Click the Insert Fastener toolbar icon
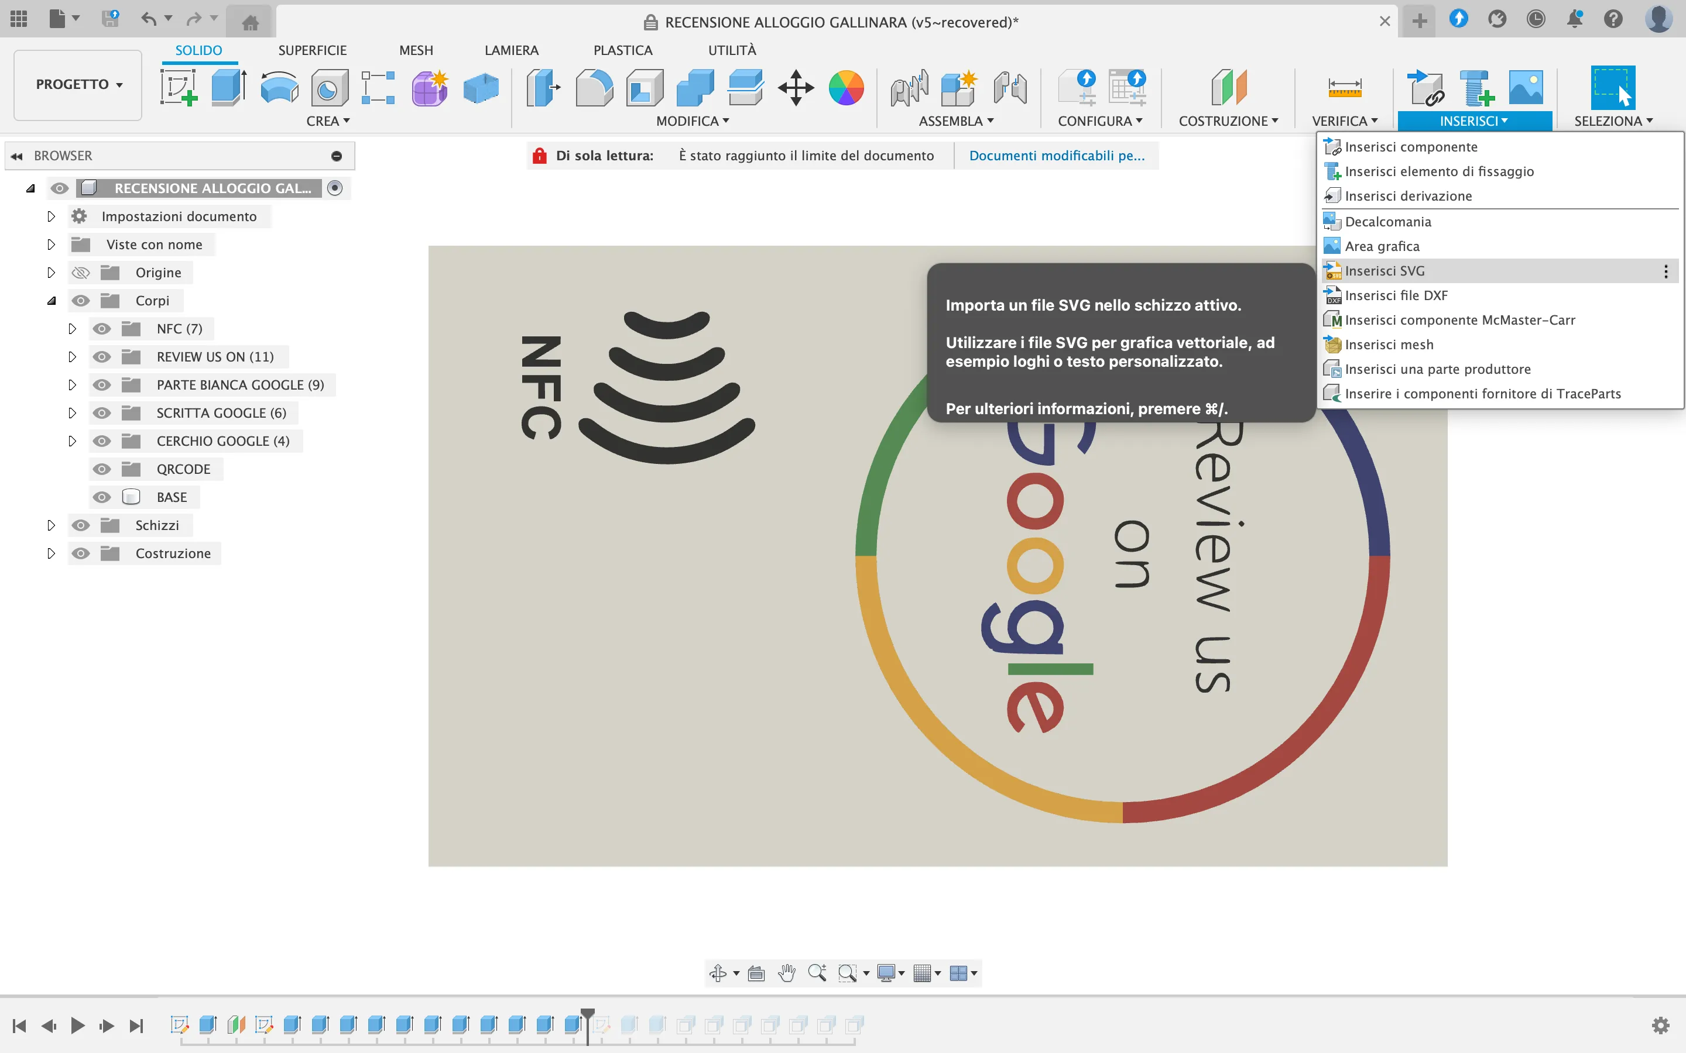The height and width of the screenshot is (1053, 1686). (1476, 88)
